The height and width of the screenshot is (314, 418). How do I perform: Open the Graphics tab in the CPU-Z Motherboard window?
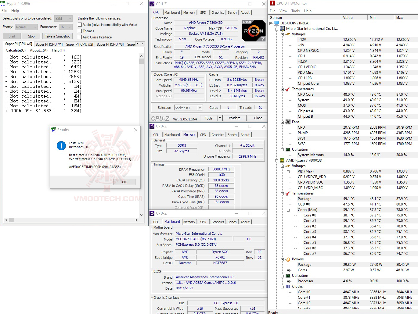(x=218, y=222)
